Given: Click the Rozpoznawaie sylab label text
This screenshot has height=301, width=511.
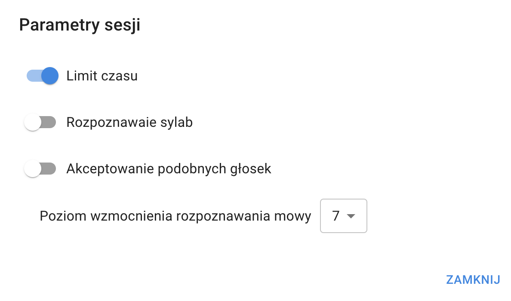Looking at the screenshot, I should [129, 123].
